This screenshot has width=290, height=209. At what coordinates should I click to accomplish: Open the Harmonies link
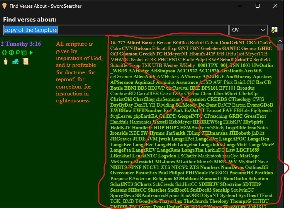click(x=141, y=122)
